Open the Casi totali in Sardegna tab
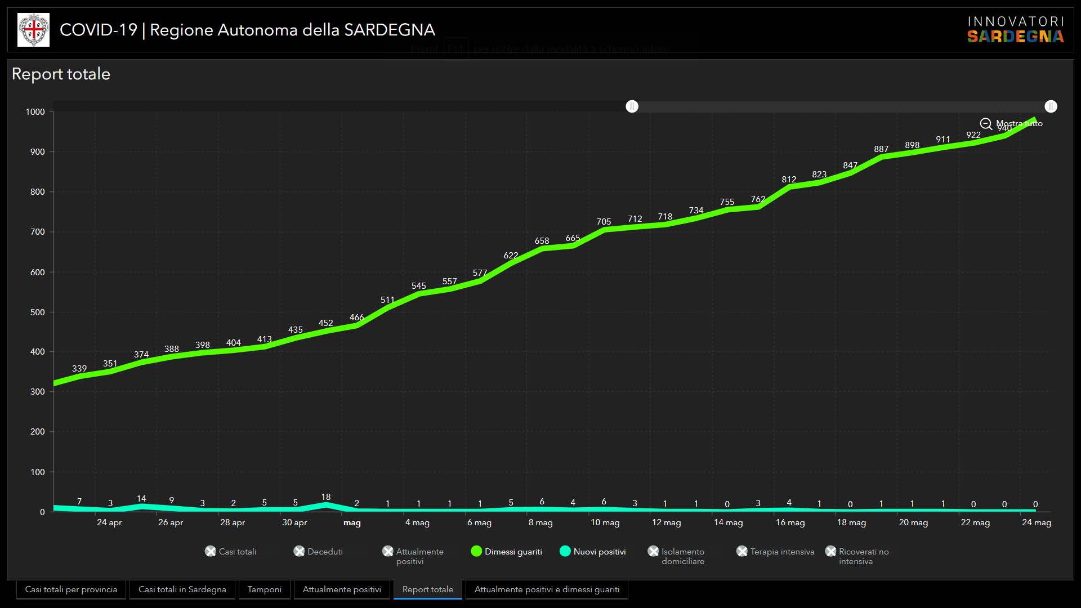1081x608 pixels. coord(182,589)
